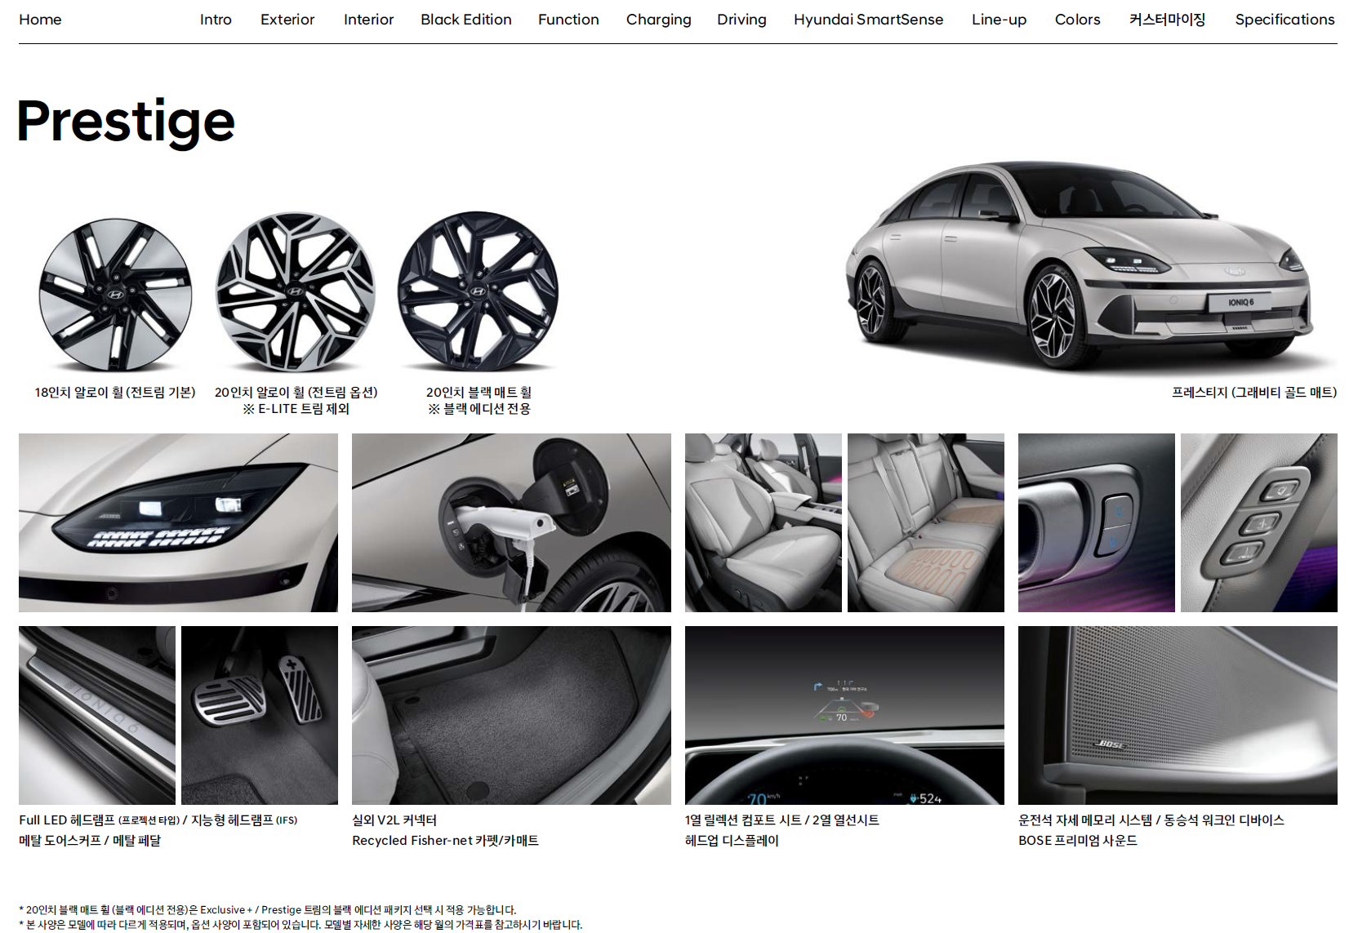
Task: Click the Full LED headlamp photo
Action: coord(178,522)
